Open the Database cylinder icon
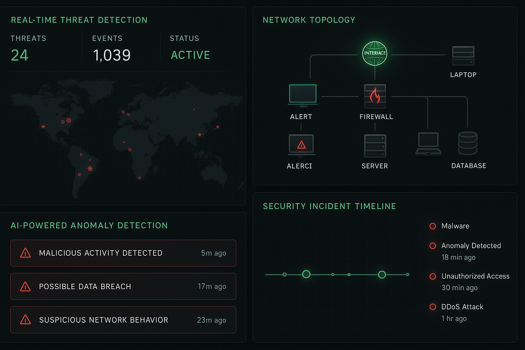 pos(468,144)
